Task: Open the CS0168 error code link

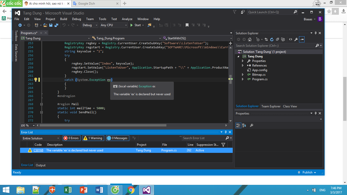Action: (x=38, y=150)
